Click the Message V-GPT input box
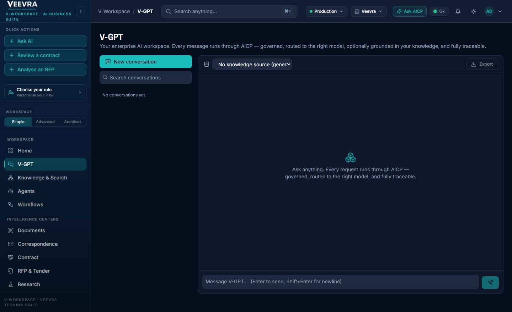 [x=341, y=282]
